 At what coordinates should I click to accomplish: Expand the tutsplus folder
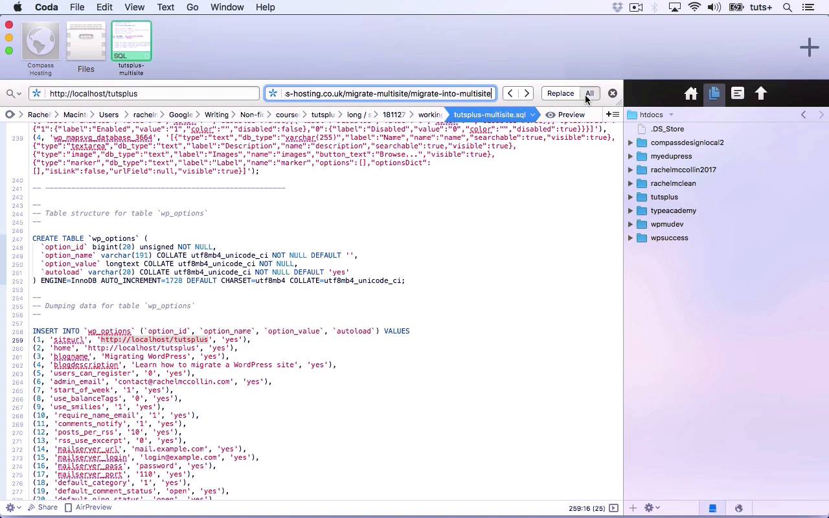(x=631, y=197)
